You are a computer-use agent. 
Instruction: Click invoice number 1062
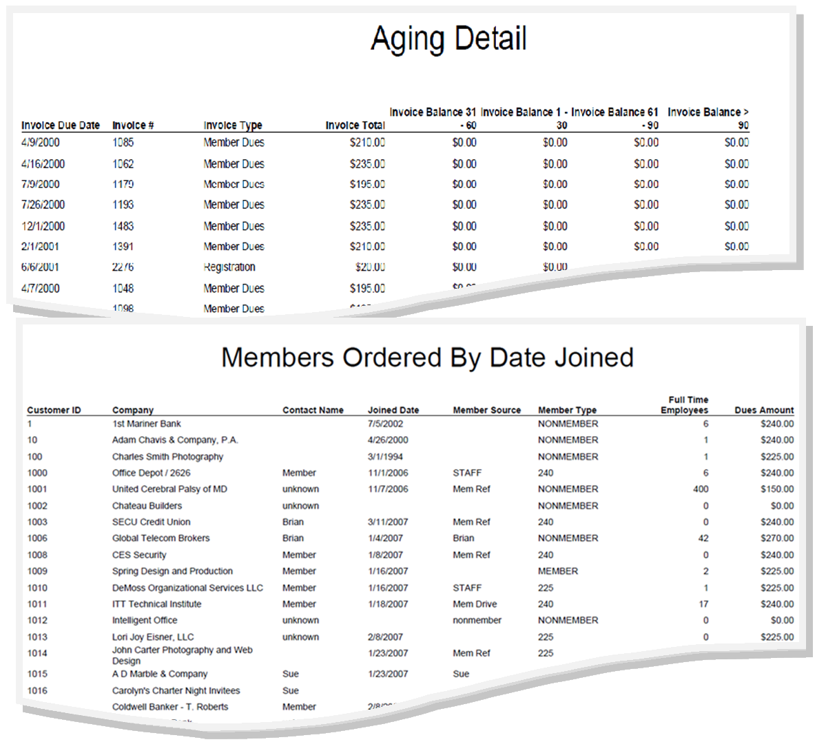[x=123, y=164]
